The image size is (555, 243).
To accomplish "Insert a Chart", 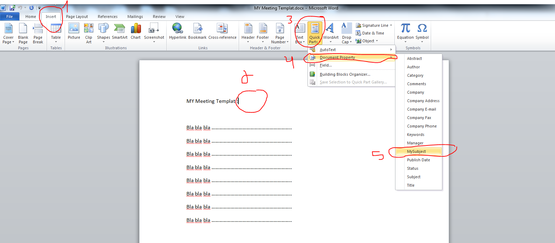I will point(136,32).
